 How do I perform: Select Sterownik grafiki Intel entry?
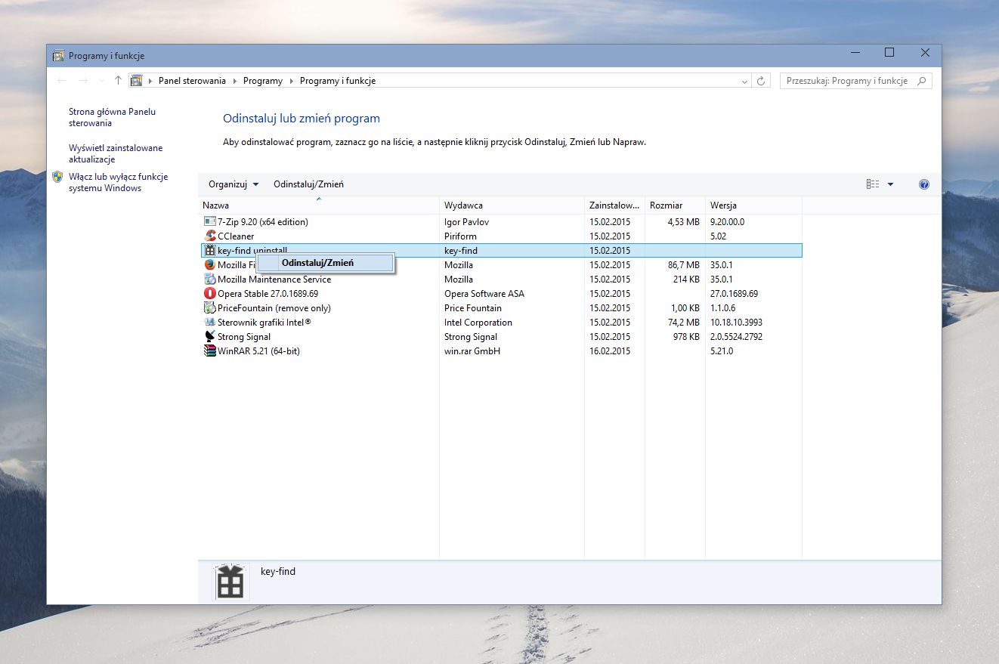point(502,323)
